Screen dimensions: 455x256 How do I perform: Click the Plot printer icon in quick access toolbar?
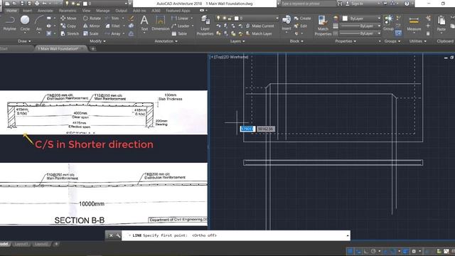point(37,4)
